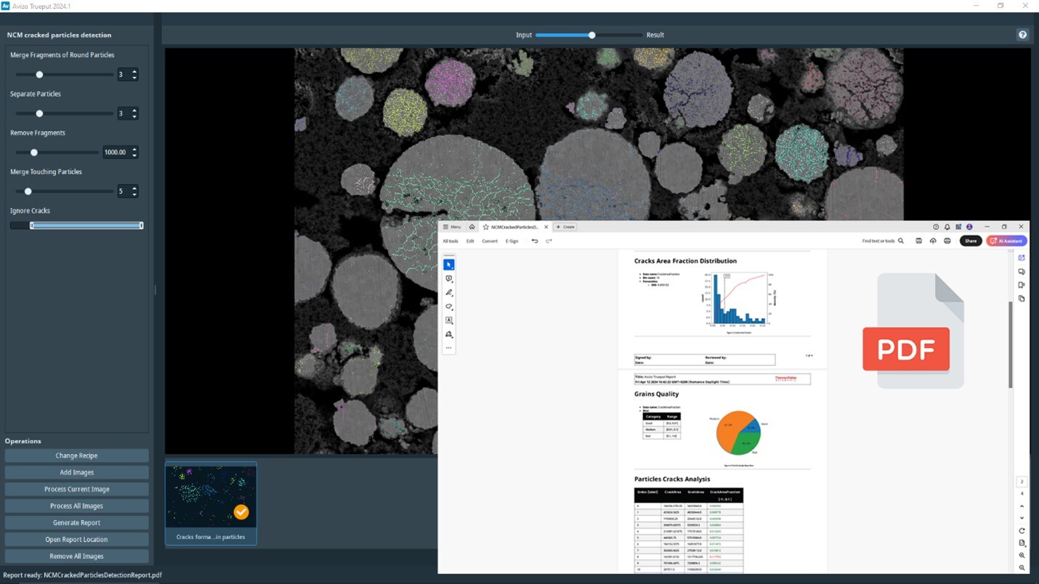The image size is (1039, 584).
Task: Select the Cracks formation thumbnail image
Action: (x=211, y=495)
